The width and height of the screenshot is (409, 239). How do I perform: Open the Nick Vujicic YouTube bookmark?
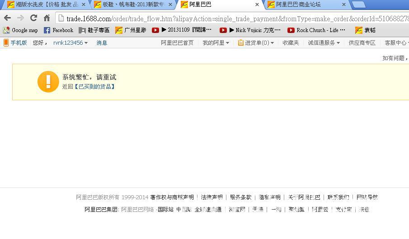click(x=250, y=30)
